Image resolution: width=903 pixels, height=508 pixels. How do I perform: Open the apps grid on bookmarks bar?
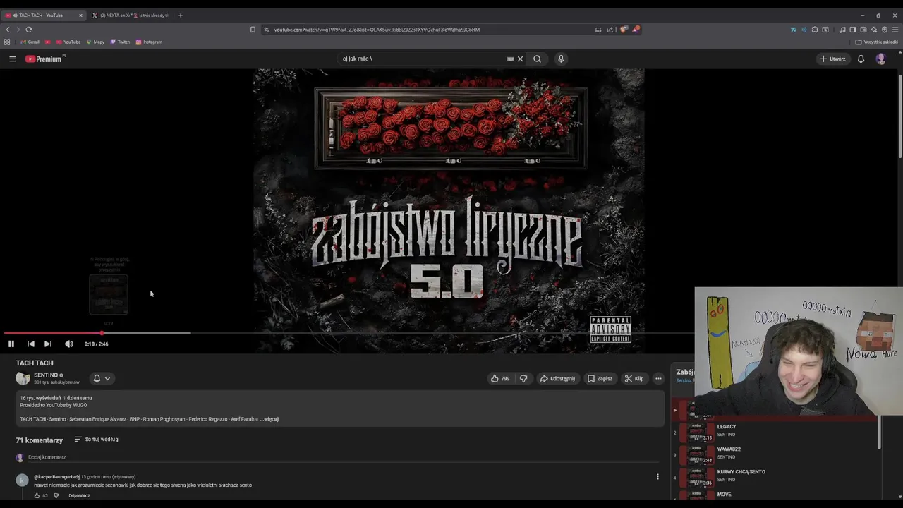(7, 42)
